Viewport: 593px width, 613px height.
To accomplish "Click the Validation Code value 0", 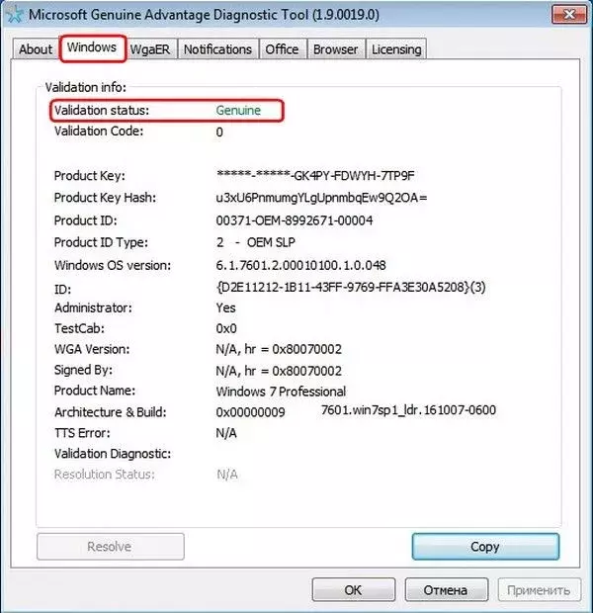I will 219,132.
